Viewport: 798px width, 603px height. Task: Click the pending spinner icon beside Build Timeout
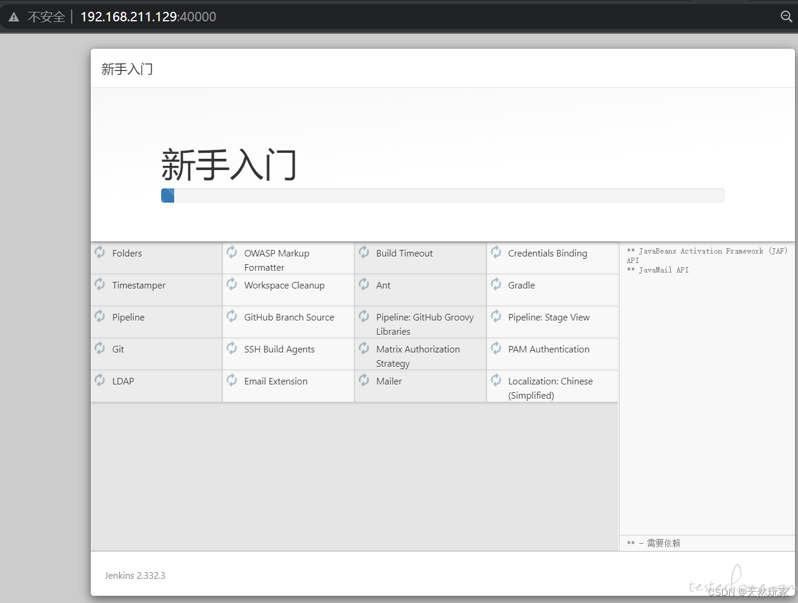tap(364, 252)
